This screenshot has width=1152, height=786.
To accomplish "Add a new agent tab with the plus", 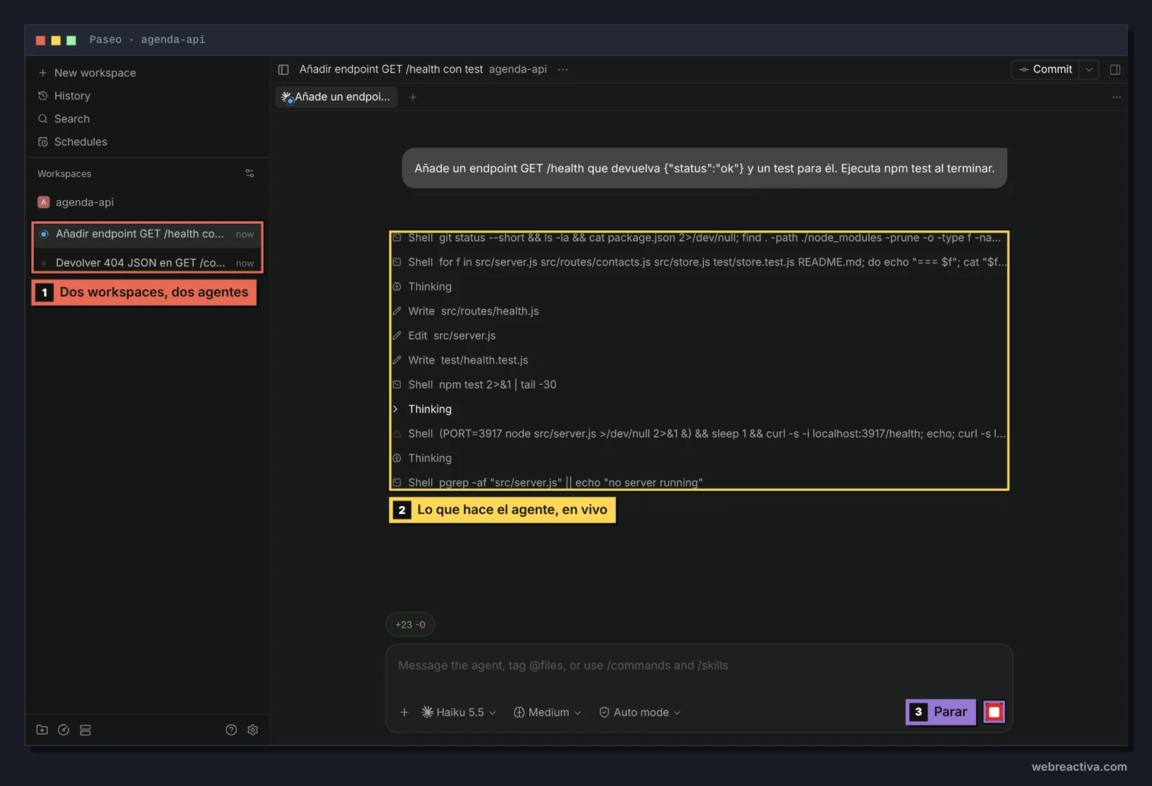I will [413, 97].
